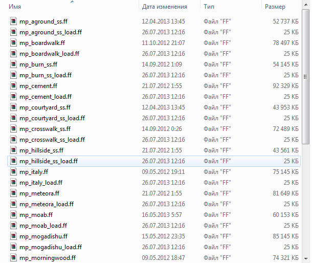312x263 pixels.
Task: Select the mp_meteora.ff file icon
Action: click(x=14, y=193)
